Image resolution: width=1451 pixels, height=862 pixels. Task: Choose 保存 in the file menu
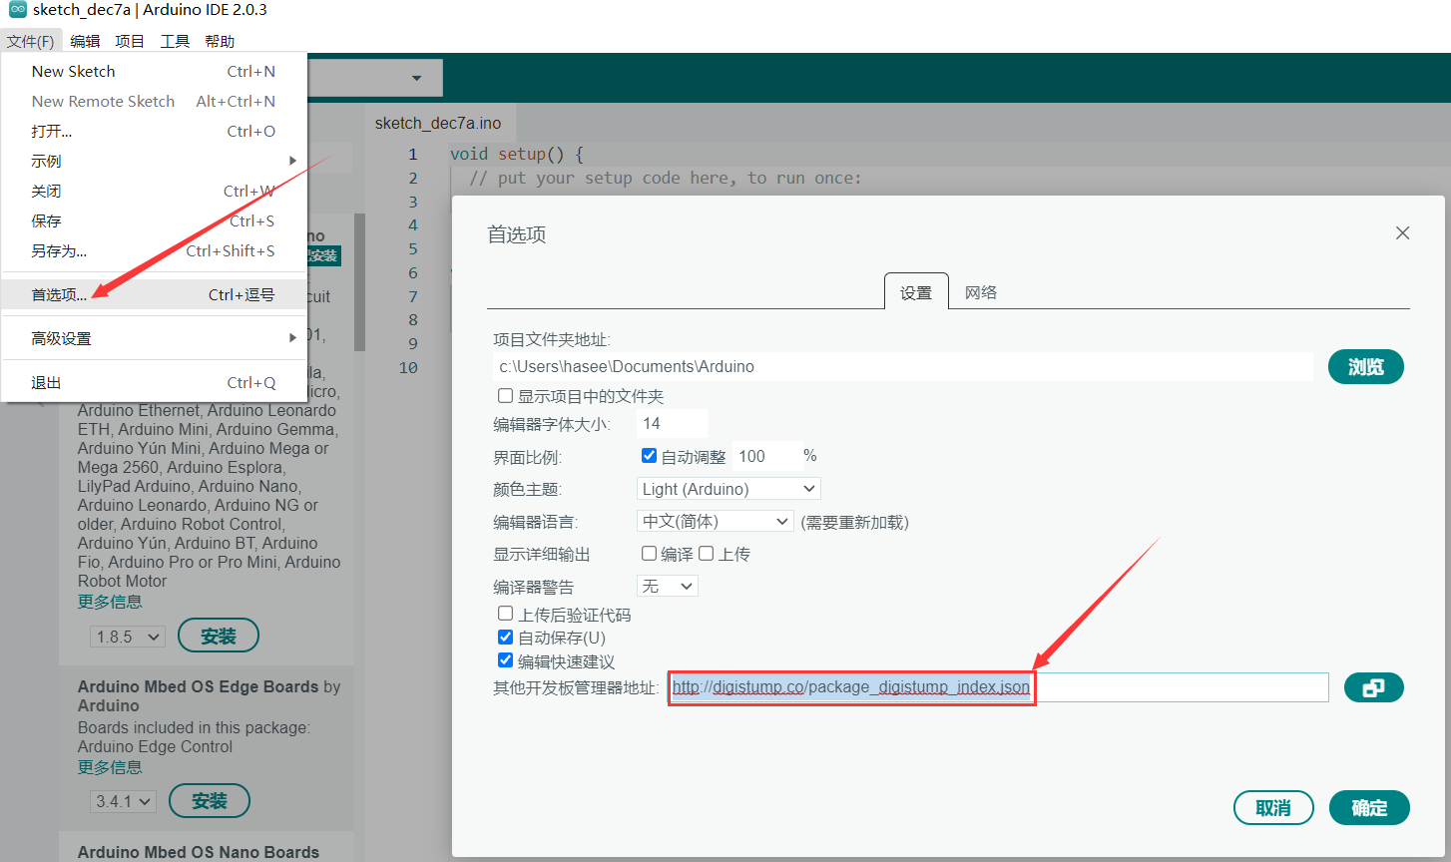154,220
